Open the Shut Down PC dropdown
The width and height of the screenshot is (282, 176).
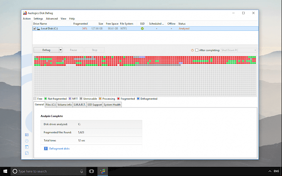(239, 50)
